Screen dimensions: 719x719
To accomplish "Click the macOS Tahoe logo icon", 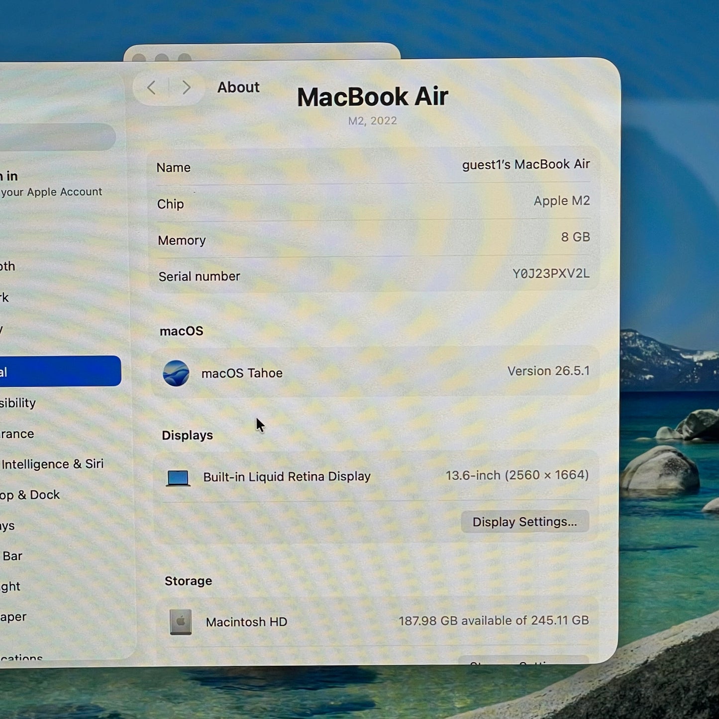I will tap(176, 373).
